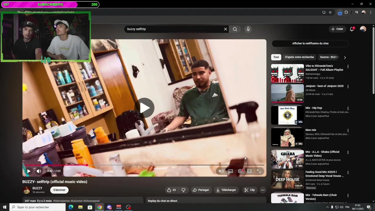Click the #lebronjames hashtag
Screen dimensions: 375x211
tap(61, 201)
